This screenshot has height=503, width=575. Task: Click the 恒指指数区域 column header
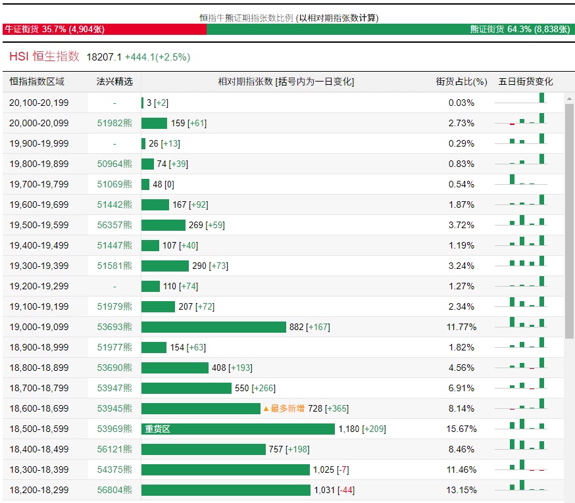(37, 82)
